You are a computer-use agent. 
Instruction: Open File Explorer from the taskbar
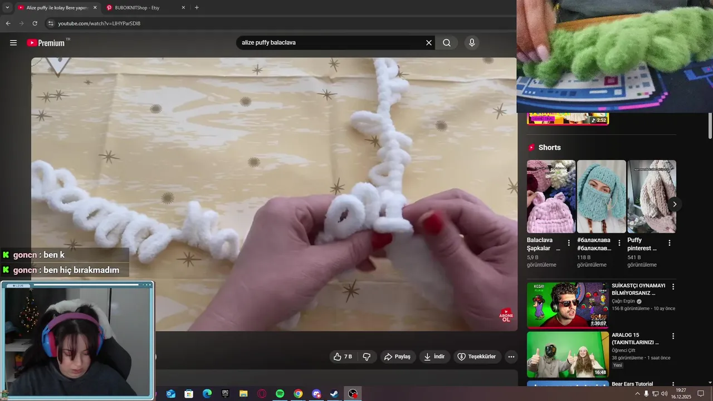pyautogui.click(x=243, y=394)
